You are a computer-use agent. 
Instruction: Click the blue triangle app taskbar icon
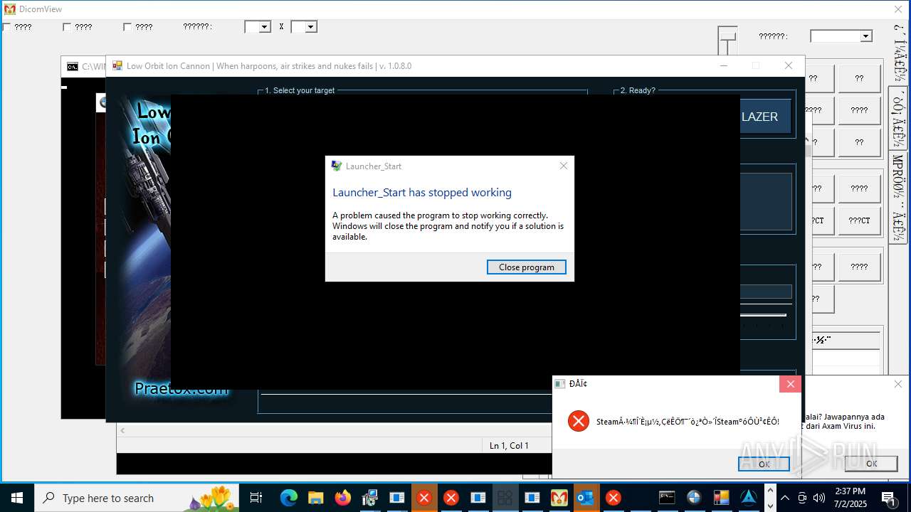(748, 498)
